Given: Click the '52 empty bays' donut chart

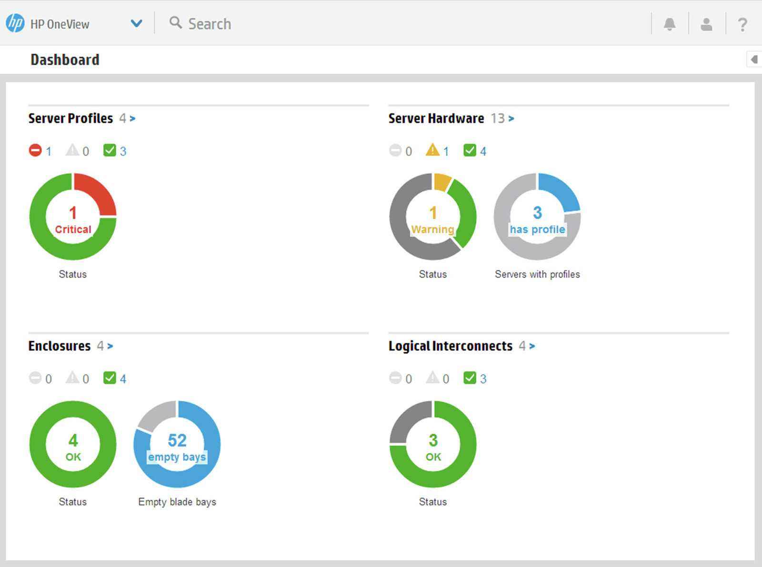Looking at the screenshot, I should coord(177,444).
